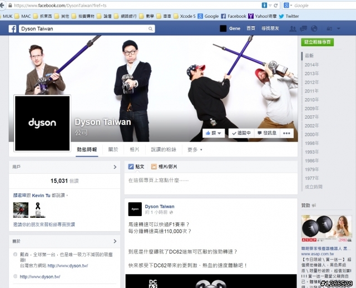Open the account menu dropdown arrow
The width and height of the screenshot is (356, 288).
tap(339, 28)
